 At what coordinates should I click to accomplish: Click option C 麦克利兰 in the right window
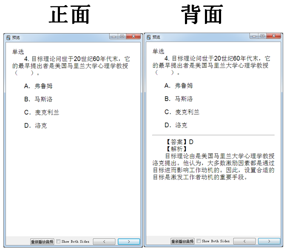pos(182,112)
